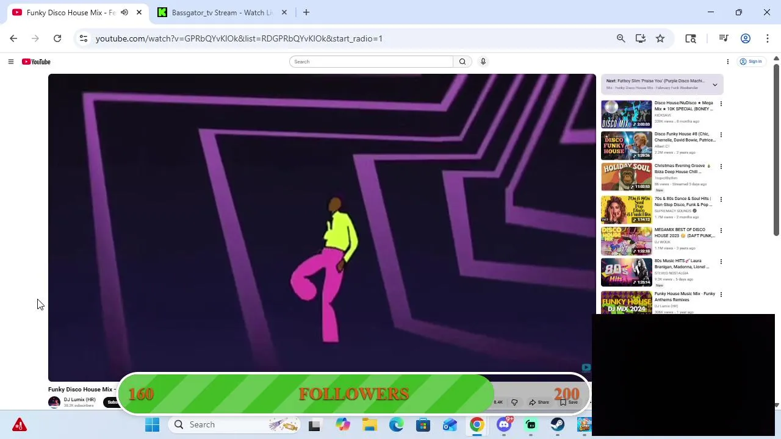The width and height of the screenshot is (781, 439).
Task: Open Microsoft Edge from the taskbar
Action: (397, 424)
